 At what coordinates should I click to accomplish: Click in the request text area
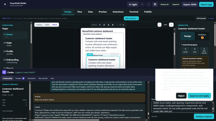pos(182,107)
